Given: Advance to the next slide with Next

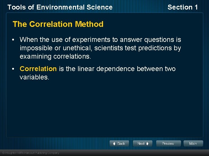Looking at the screenshot, I should 143,143.
